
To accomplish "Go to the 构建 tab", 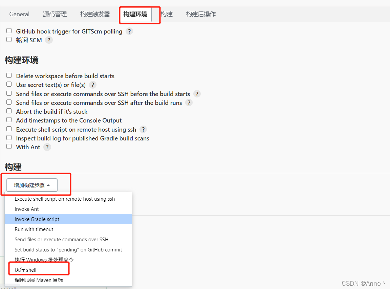I will click(167, 14).
